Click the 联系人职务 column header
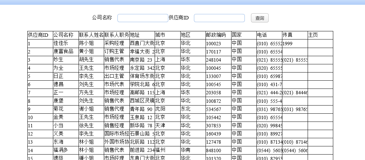This screenshot has height=160, width=365. pyautogui.click(x=117, y=35)
